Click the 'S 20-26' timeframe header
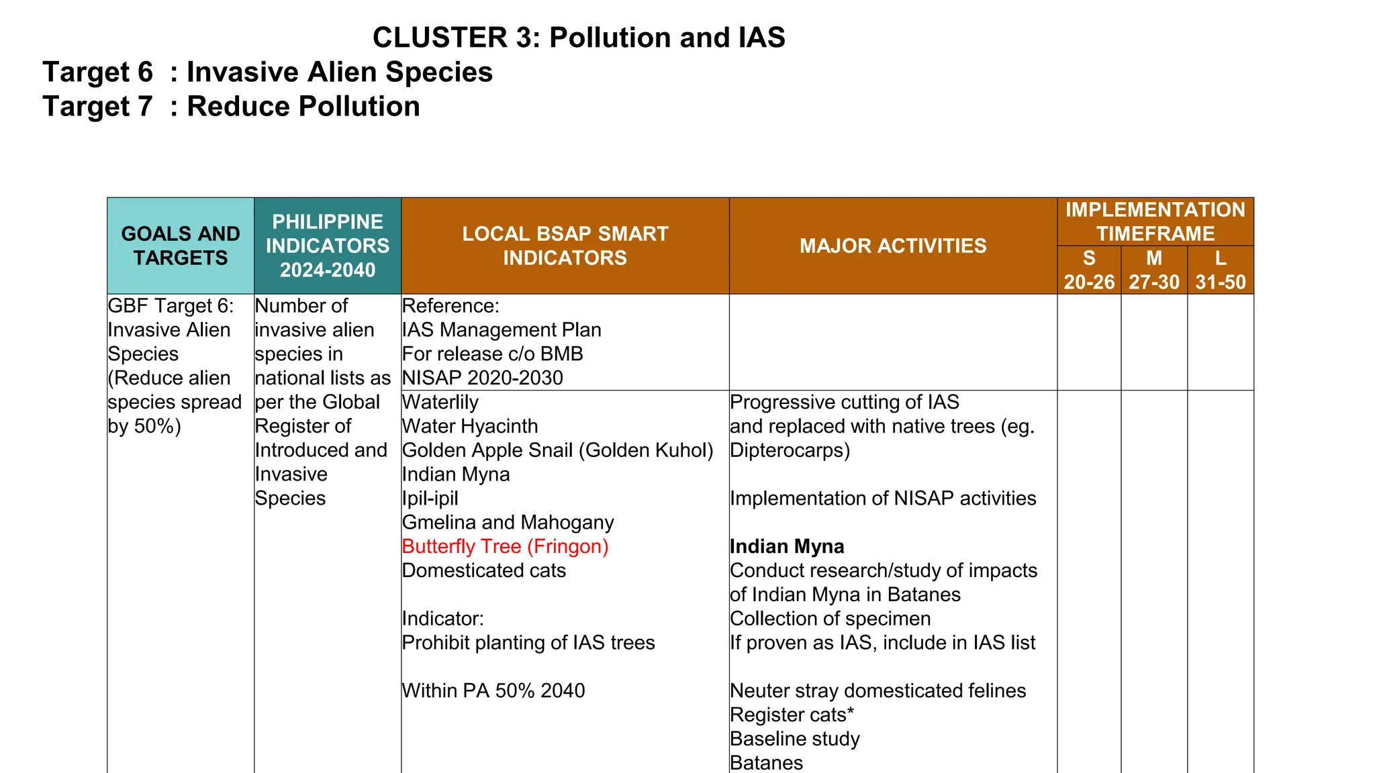Screen dimensions: 1375x773 click(1089, 270)
